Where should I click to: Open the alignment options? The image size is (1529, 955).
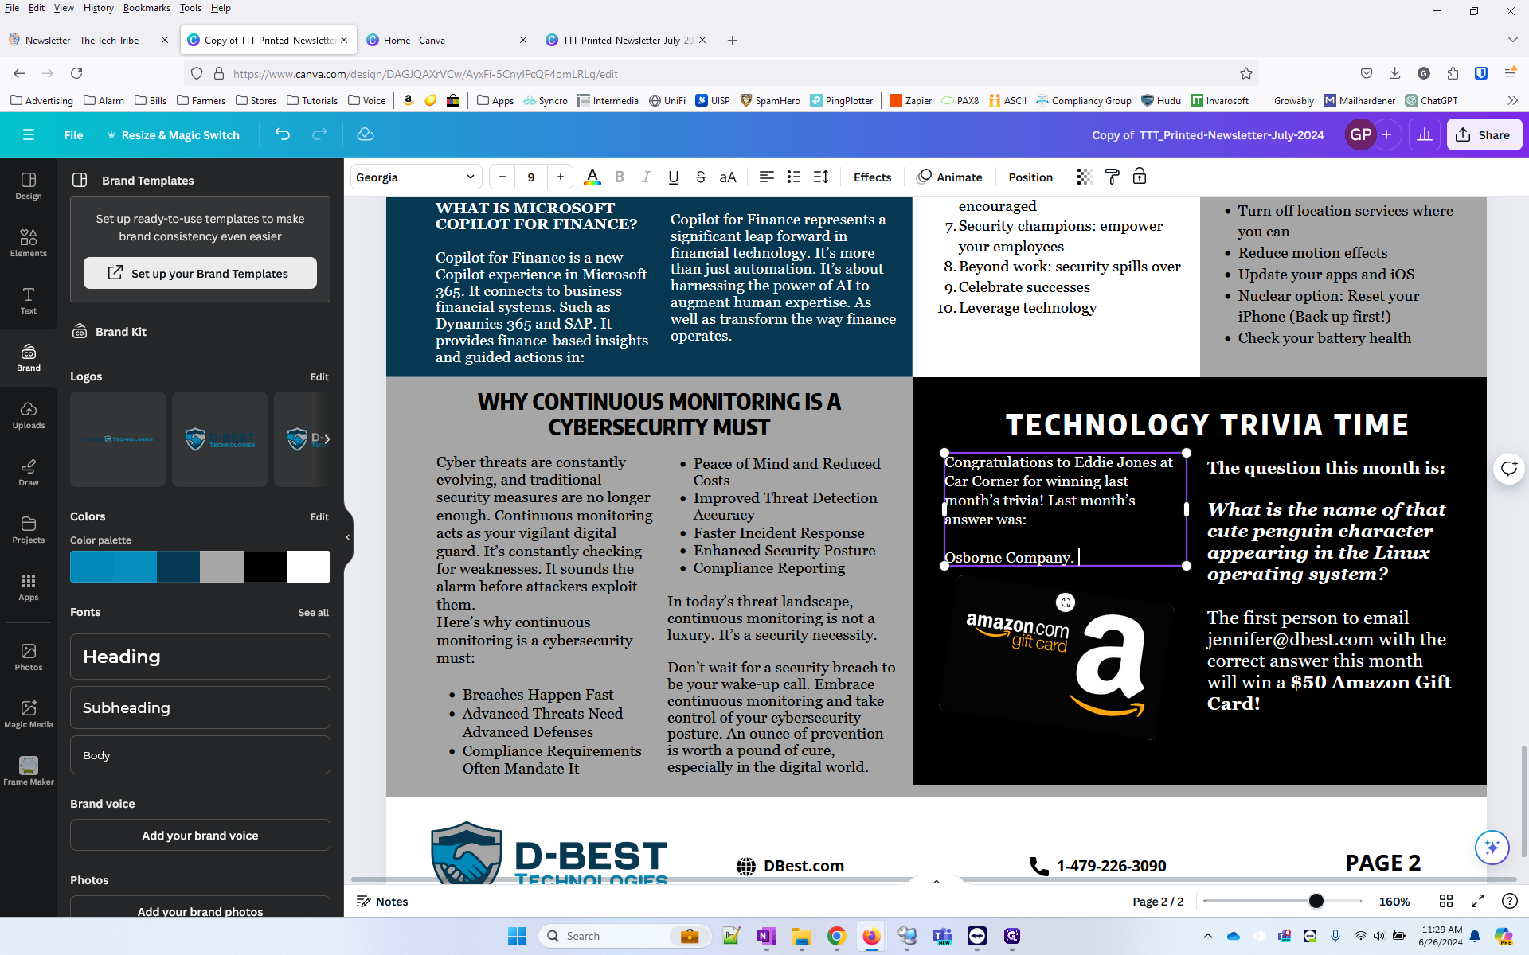(766, 177)
